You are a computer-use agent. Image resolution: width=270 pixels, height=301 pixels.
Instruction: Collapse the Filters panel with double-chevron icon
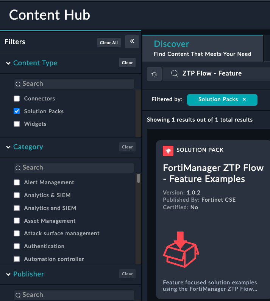point(132,42)
